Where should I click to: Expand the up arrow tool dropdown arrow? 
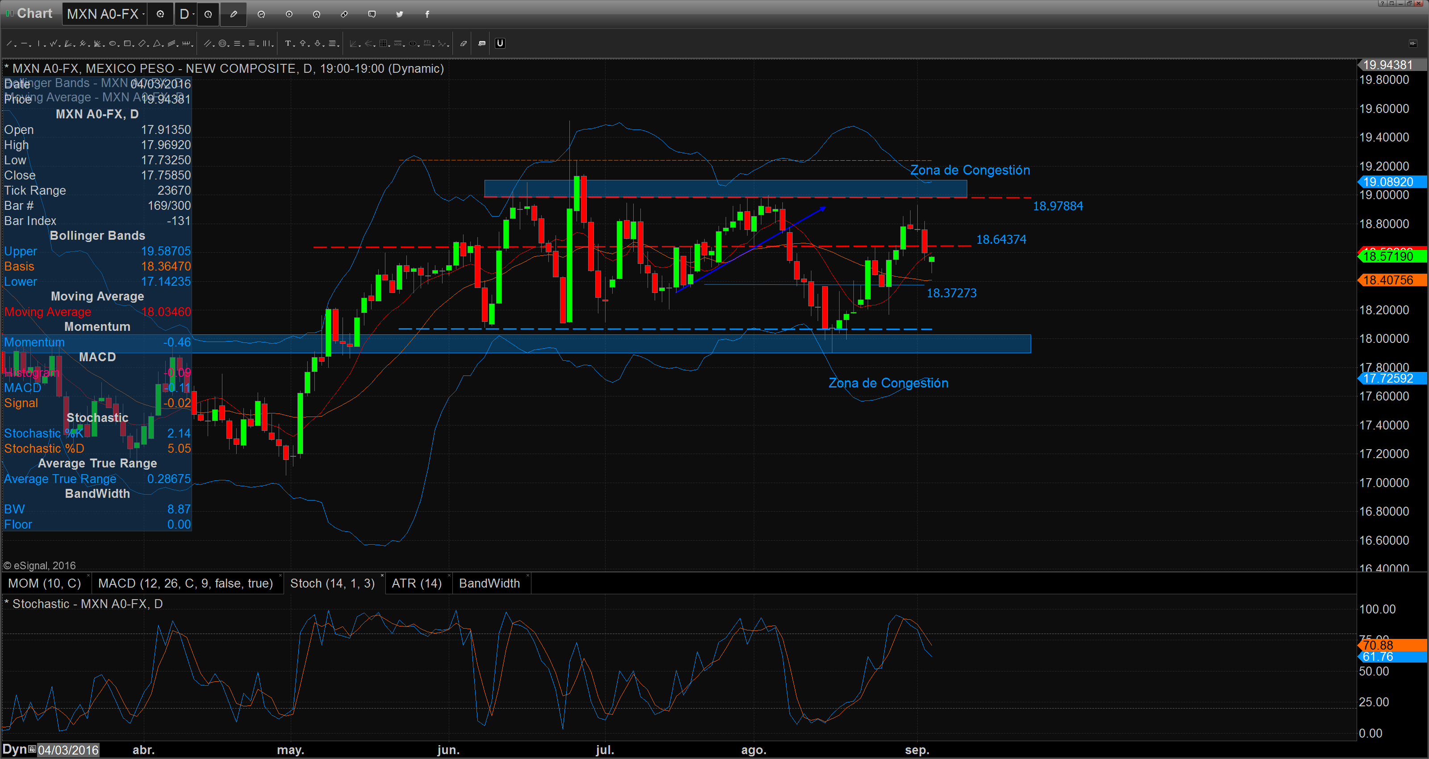[309, 46]
